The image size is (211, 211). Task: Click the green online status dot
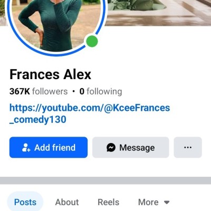(92, 41)
